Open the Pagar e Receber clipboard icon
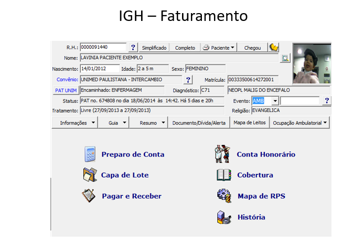Screen dimensions: 364x244 coord(89,196)
